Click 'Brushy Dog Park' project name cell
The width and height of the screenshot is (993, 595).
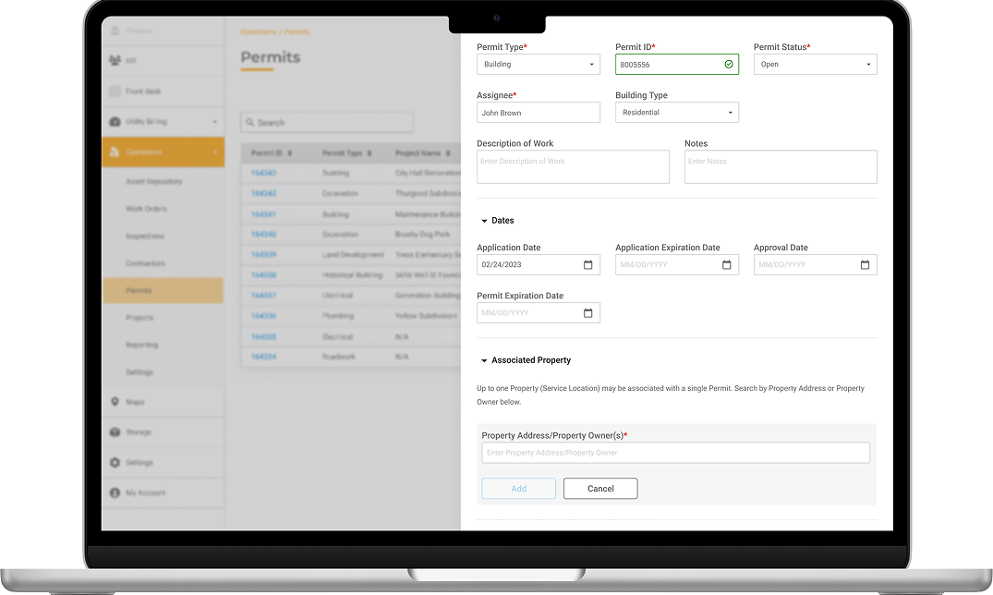[422, 235]
